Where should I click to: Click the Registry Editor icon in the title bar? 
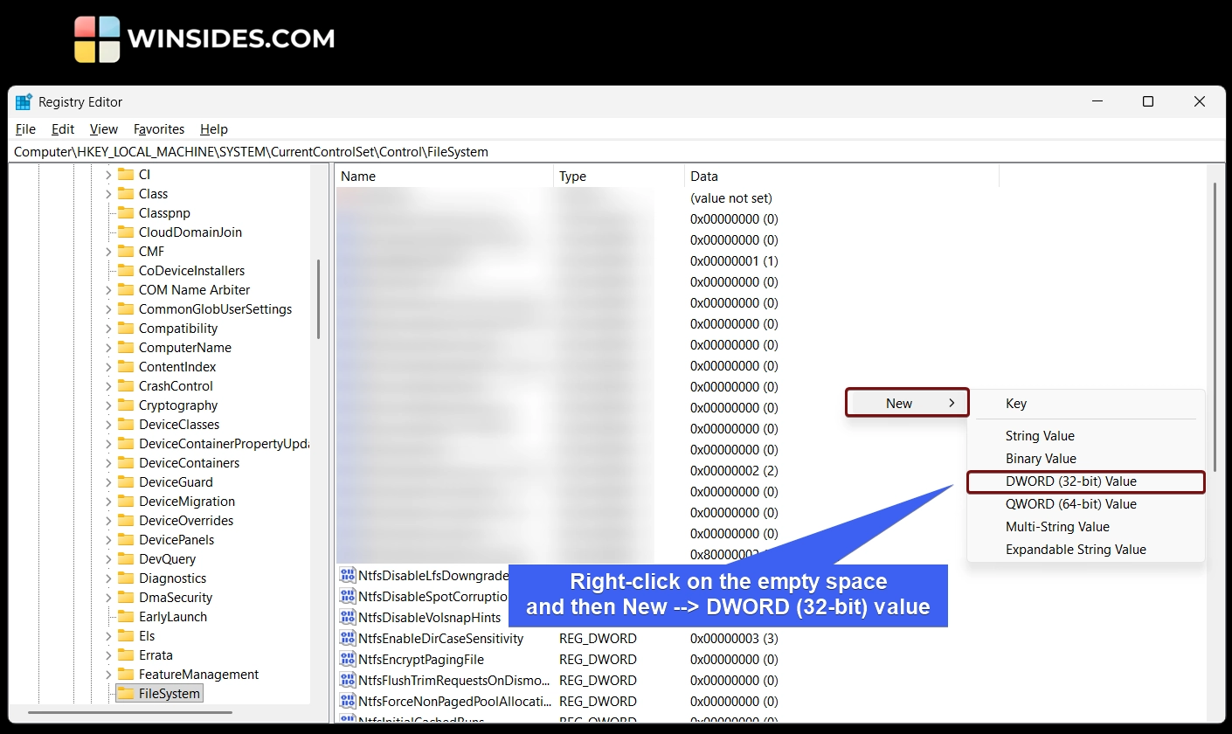pos(24,101)
